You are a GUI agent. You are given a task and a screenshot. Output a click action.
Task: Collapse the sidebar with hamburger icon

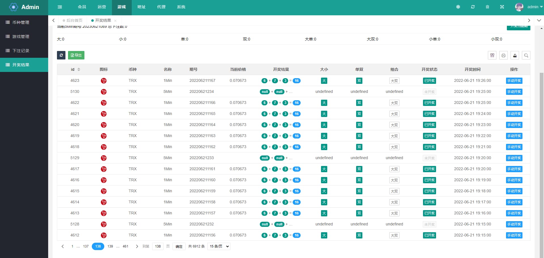coord(60,7)
